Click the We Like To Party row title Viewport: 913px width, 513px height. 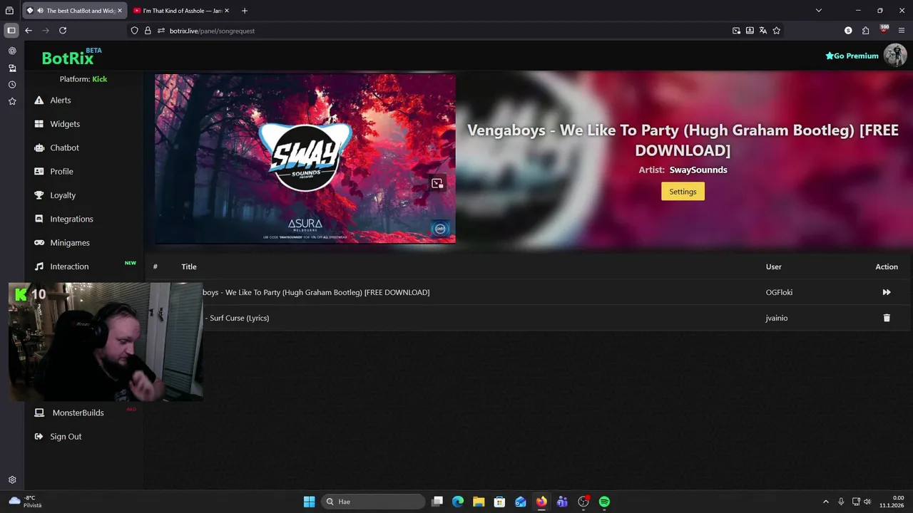tap(316, 292)
